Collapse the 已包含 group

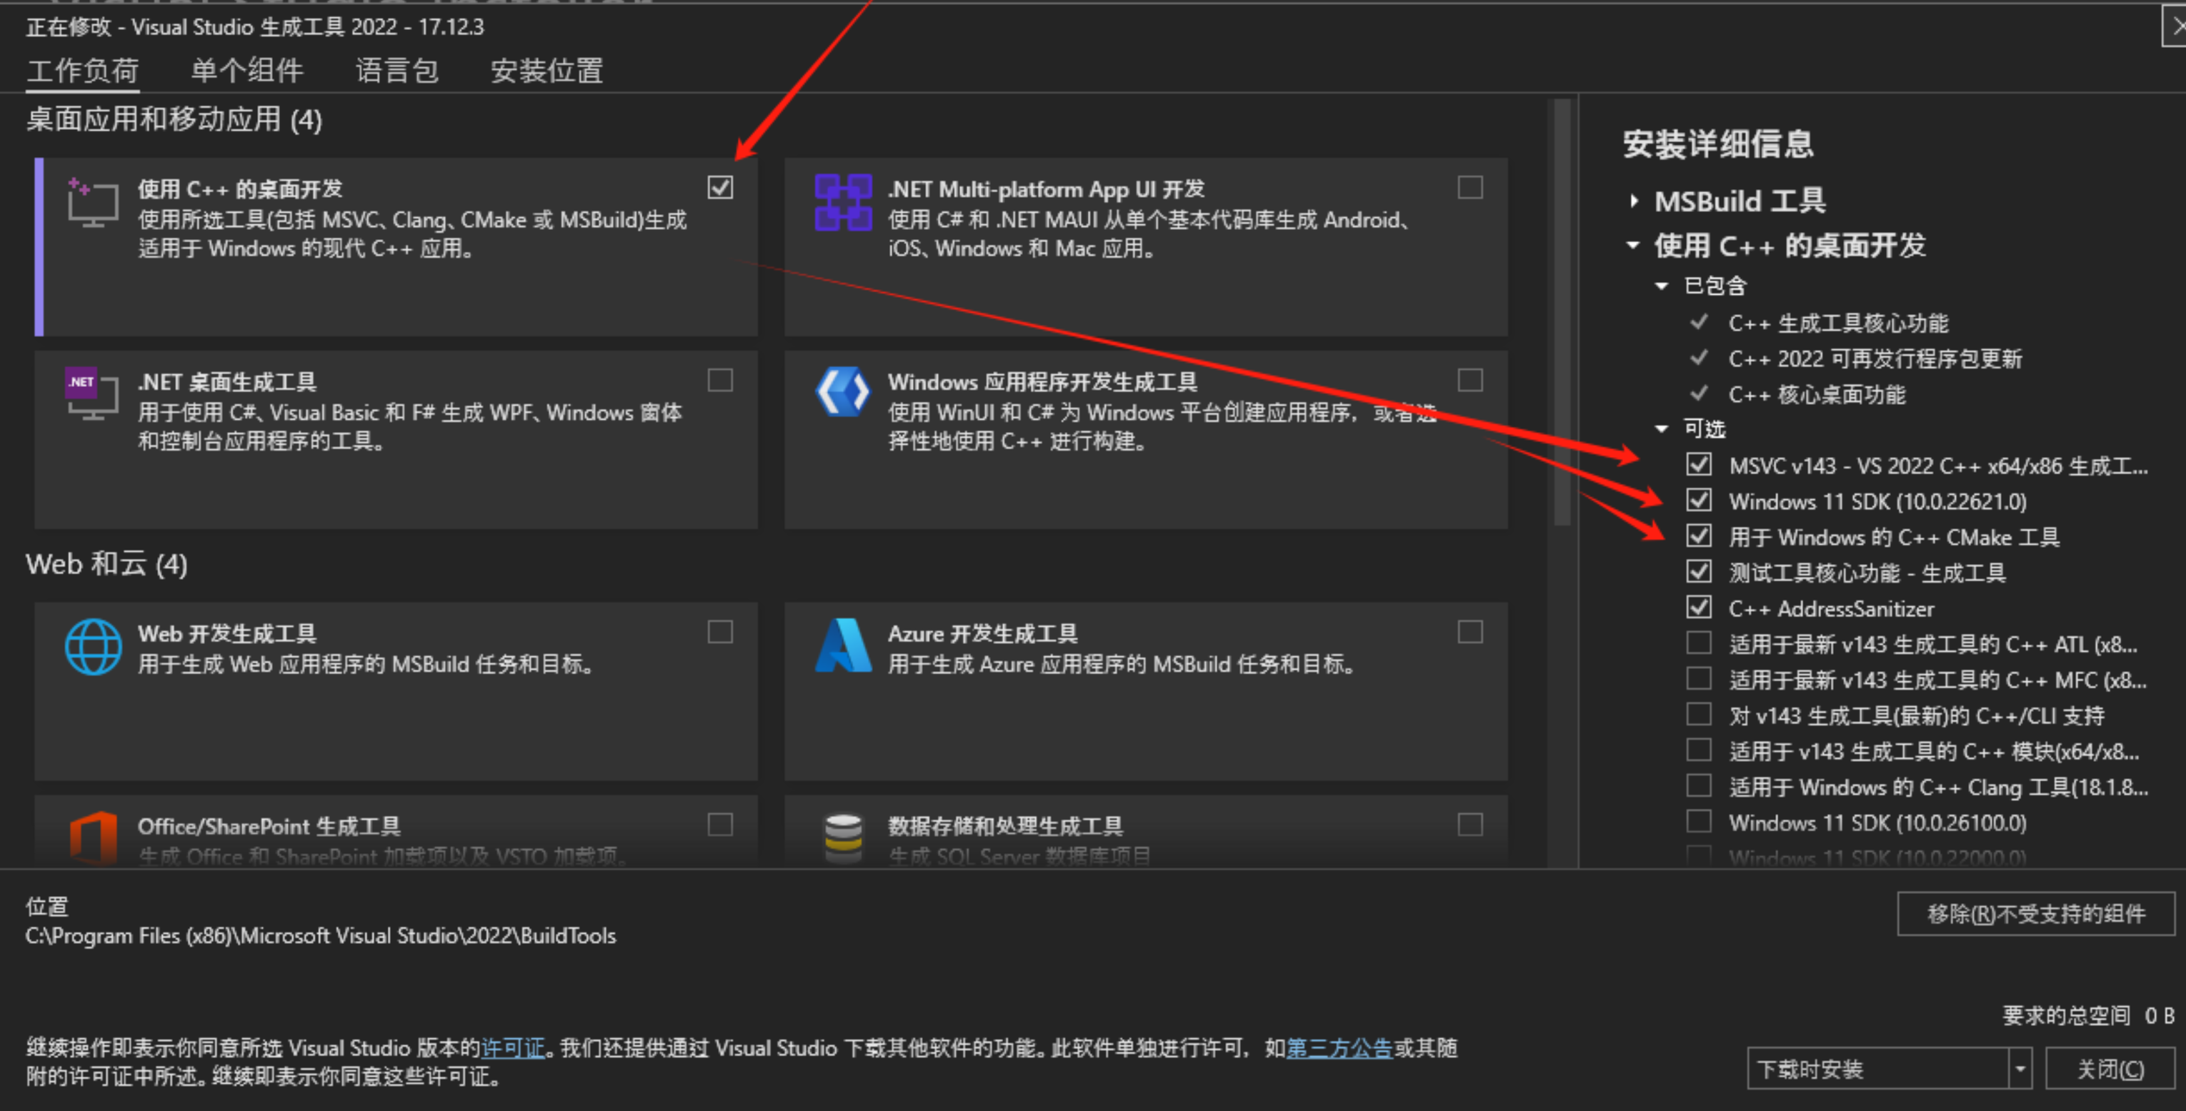point(1662,286)
